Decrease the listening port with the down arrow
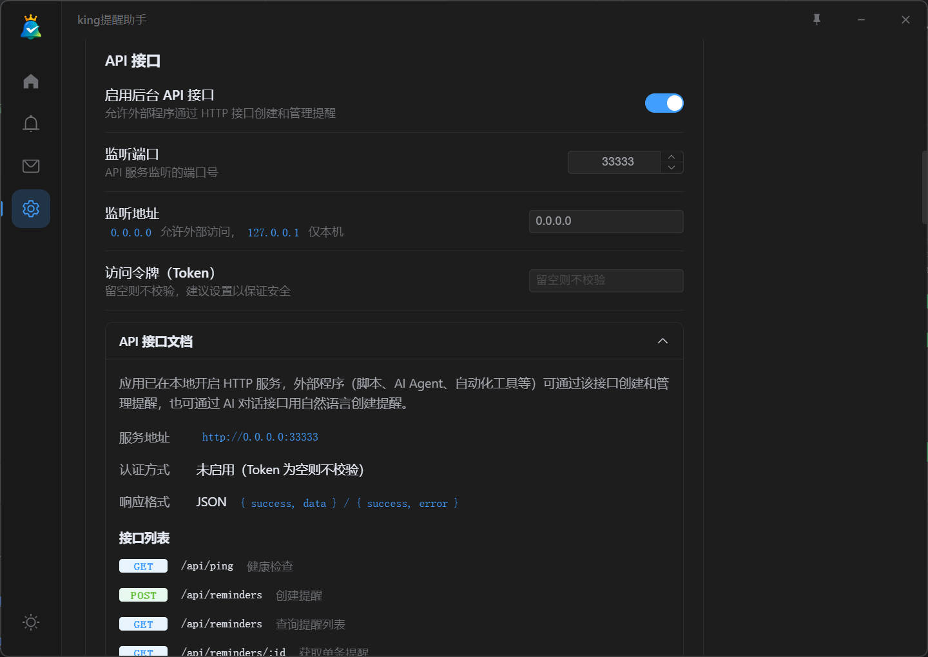This screenshot has width=928, height=657. pyautogui.click(x=671, y=168)
